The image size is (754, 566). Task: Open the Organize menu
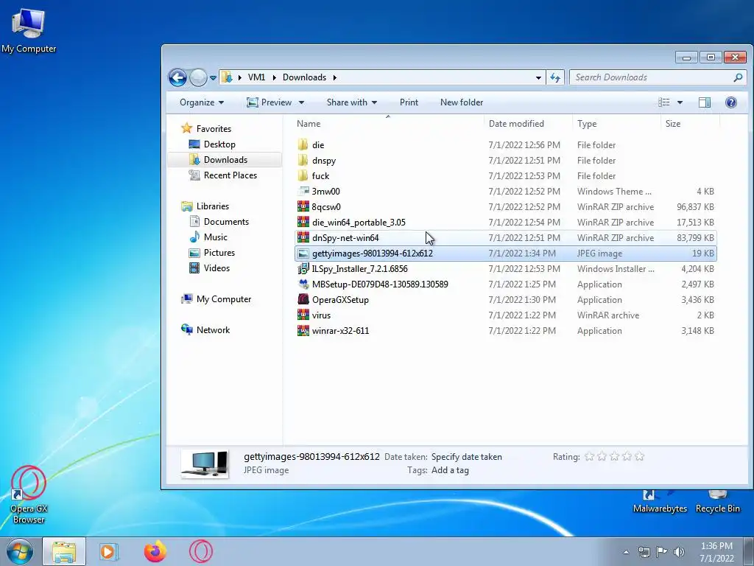click(202, 102)
